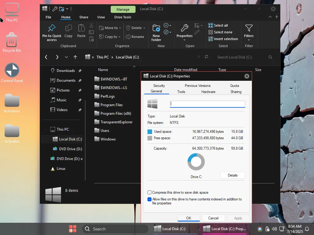Select the Activators folder on desktop
Screen dimensions: 314x235
[12, 103]
